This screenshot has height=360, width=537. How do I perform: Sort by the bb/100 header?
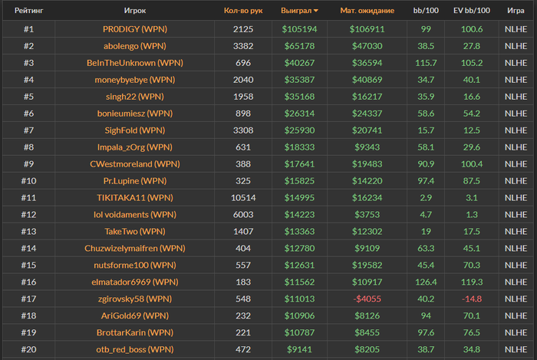(425, 12)
